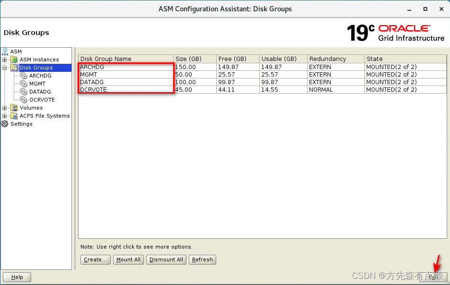Minimize the ASM Configuration Assistant window
The width and height of the screenshot is (450, 285).
(x=409, y=9)
